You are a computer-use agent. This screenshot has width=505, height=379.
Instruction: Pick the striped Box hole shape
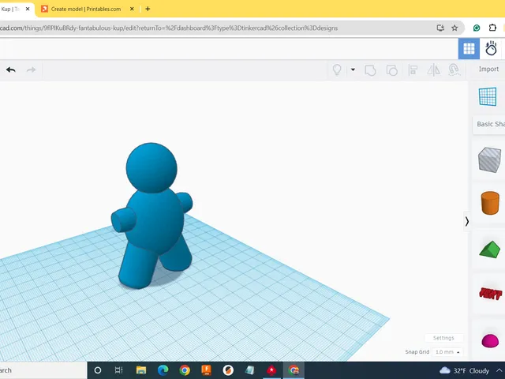pos(489,159)
